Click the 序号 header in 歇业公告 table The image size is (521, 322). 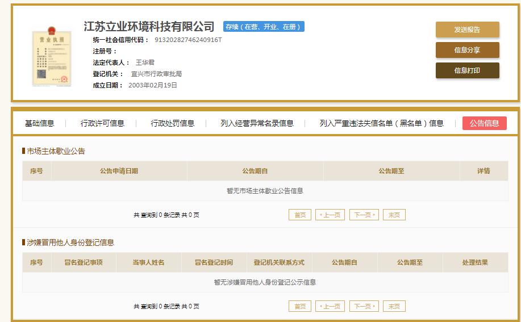[x=36, y=171]
